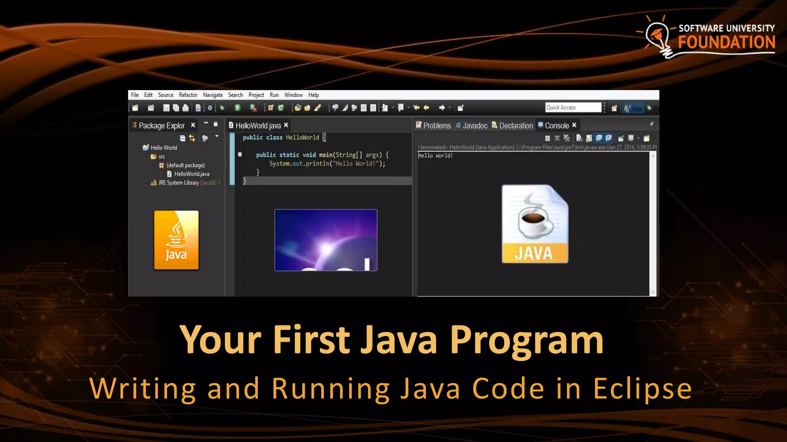The height and width of the screenshot is (442, 787).
Task: Select the Java perspective button
Action: pyautogui.click(x=633, y=108)
